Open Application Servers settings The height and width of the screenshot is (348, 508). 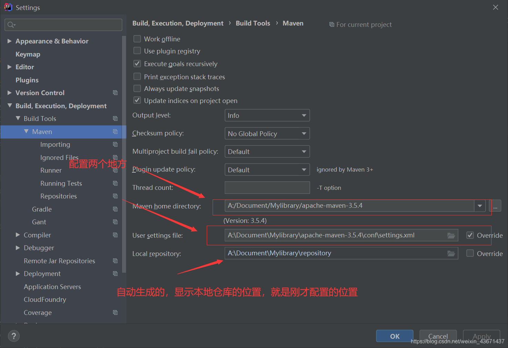click(52, 287)
